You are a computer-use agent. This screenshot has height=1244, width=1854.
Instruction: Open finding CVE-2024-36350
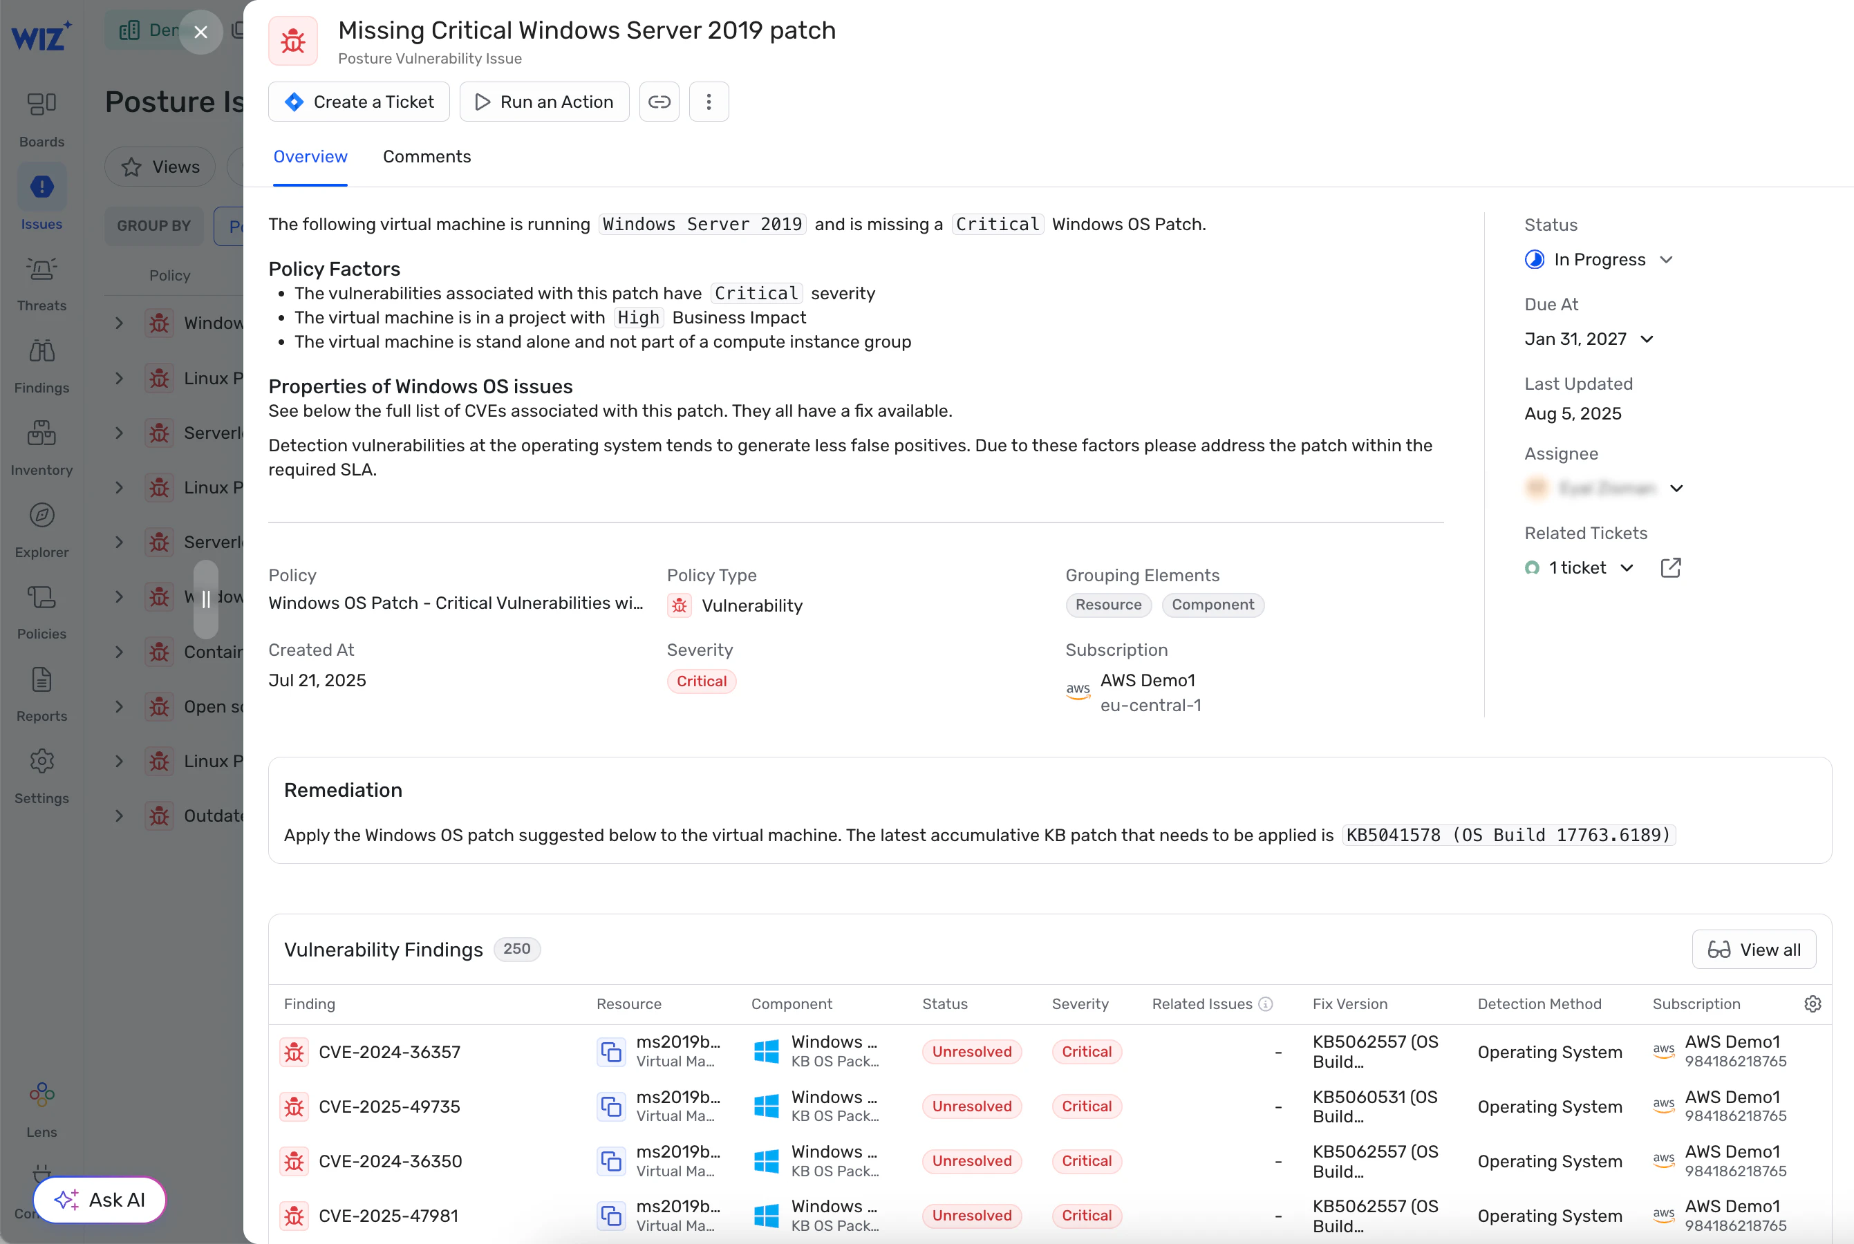[x=391, y=1162]
